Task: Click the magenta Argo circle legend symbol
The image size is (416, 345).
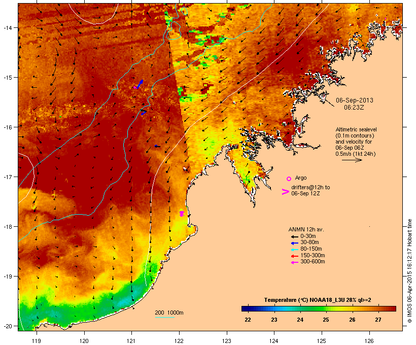Action: tap(289, 179)
